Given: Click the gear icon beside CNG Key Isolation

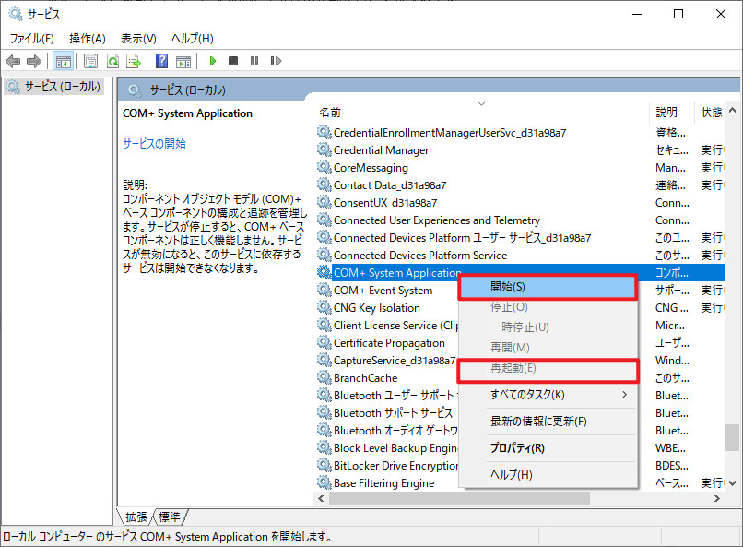Looking at the screenshot, I should (x=324, y=307).
